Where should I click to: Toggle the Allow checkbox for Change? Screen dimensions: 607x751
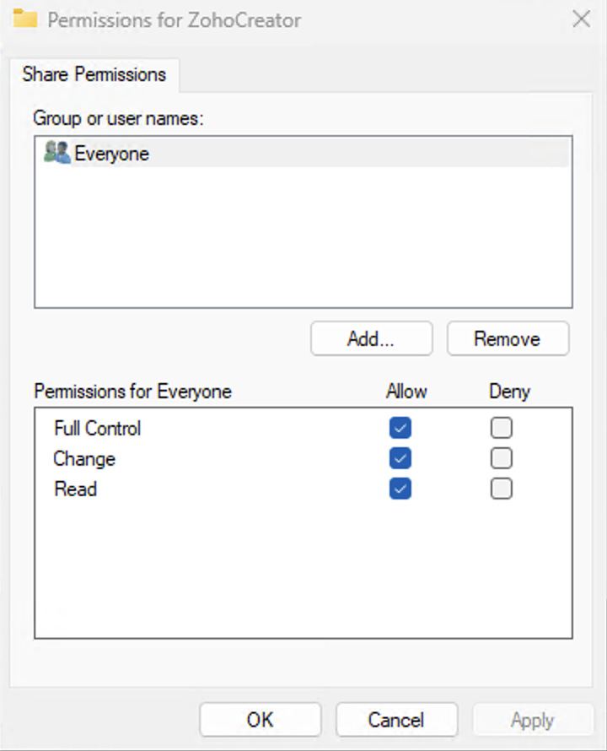[400, 459]
